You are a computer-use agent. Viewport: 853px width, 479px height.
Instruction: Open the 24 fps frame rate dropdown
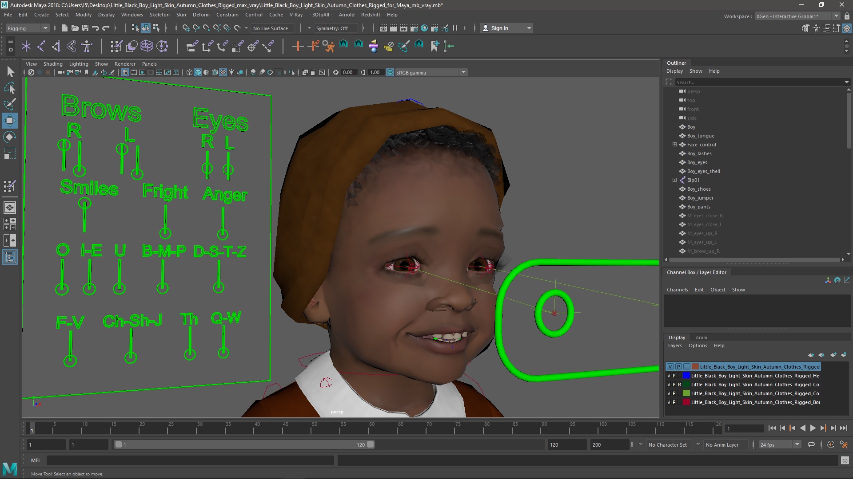[780, 444]
